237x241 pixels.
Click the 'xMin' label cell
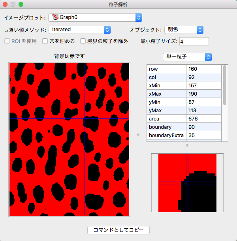(166, 85)
